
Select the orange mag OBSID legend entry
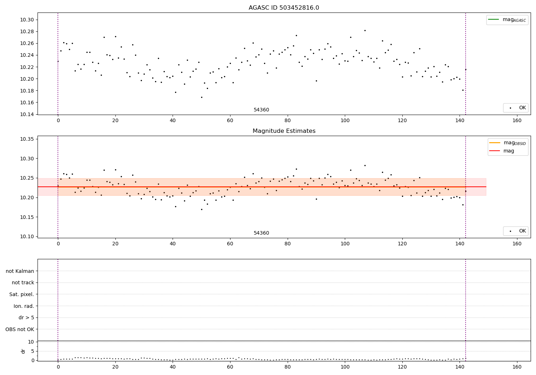coord(507,143)
